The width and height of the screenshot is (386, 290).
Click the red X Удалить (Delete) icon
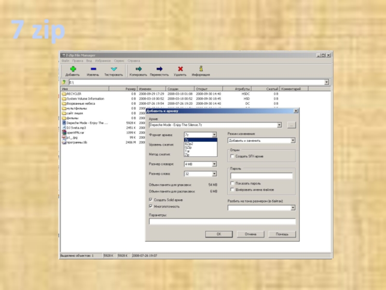pos(180,69)
